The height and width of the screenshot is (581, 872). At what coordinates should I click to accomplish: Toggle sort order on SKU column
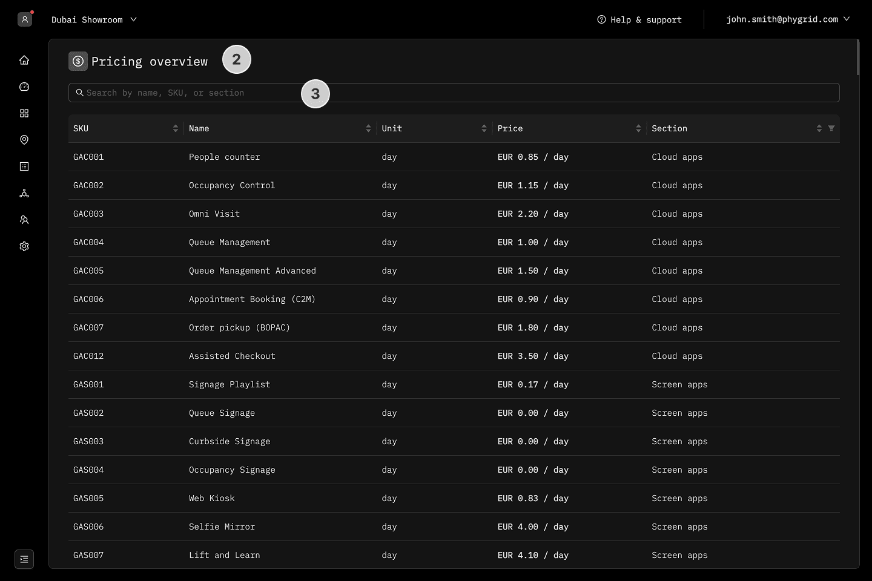click(176, 128)
